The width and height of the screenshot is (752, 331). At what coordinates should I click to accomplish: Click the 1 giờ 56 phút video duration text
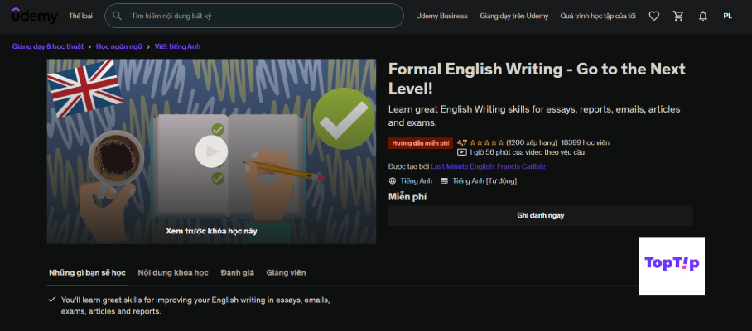point(527,152)
